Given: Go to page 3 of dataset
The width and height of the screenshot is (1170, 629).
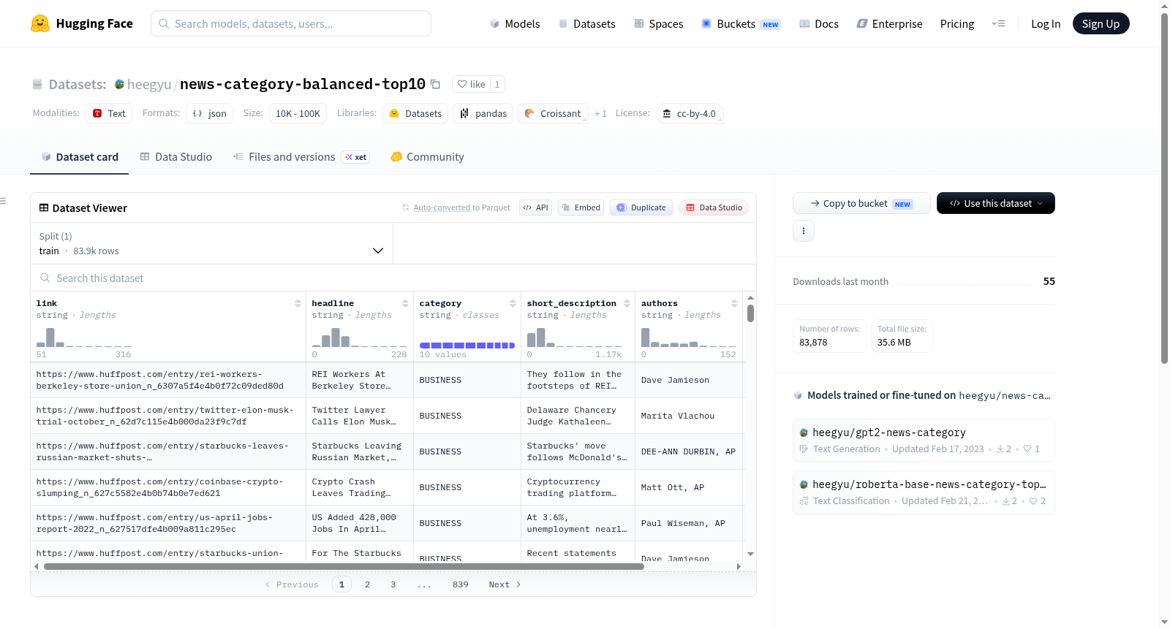Looking at the screenshot, I should click(x=393, y=584).
